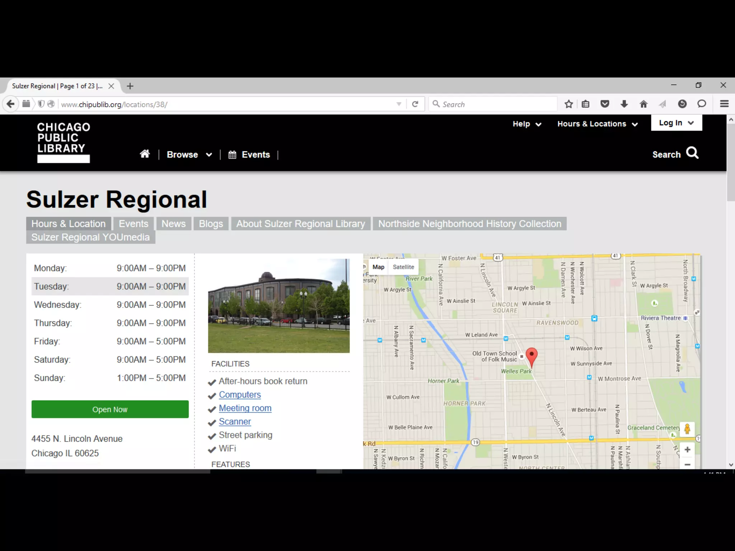Open the Hours & Locations dropdown
735x551 pixels.
tap(597, 124)
